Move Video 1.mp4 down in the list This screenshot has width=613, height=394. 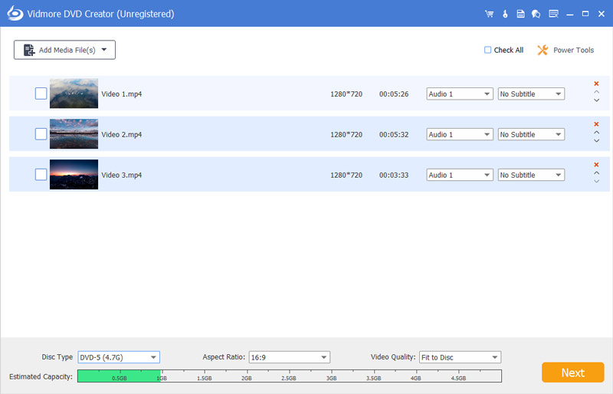(596, 100)
